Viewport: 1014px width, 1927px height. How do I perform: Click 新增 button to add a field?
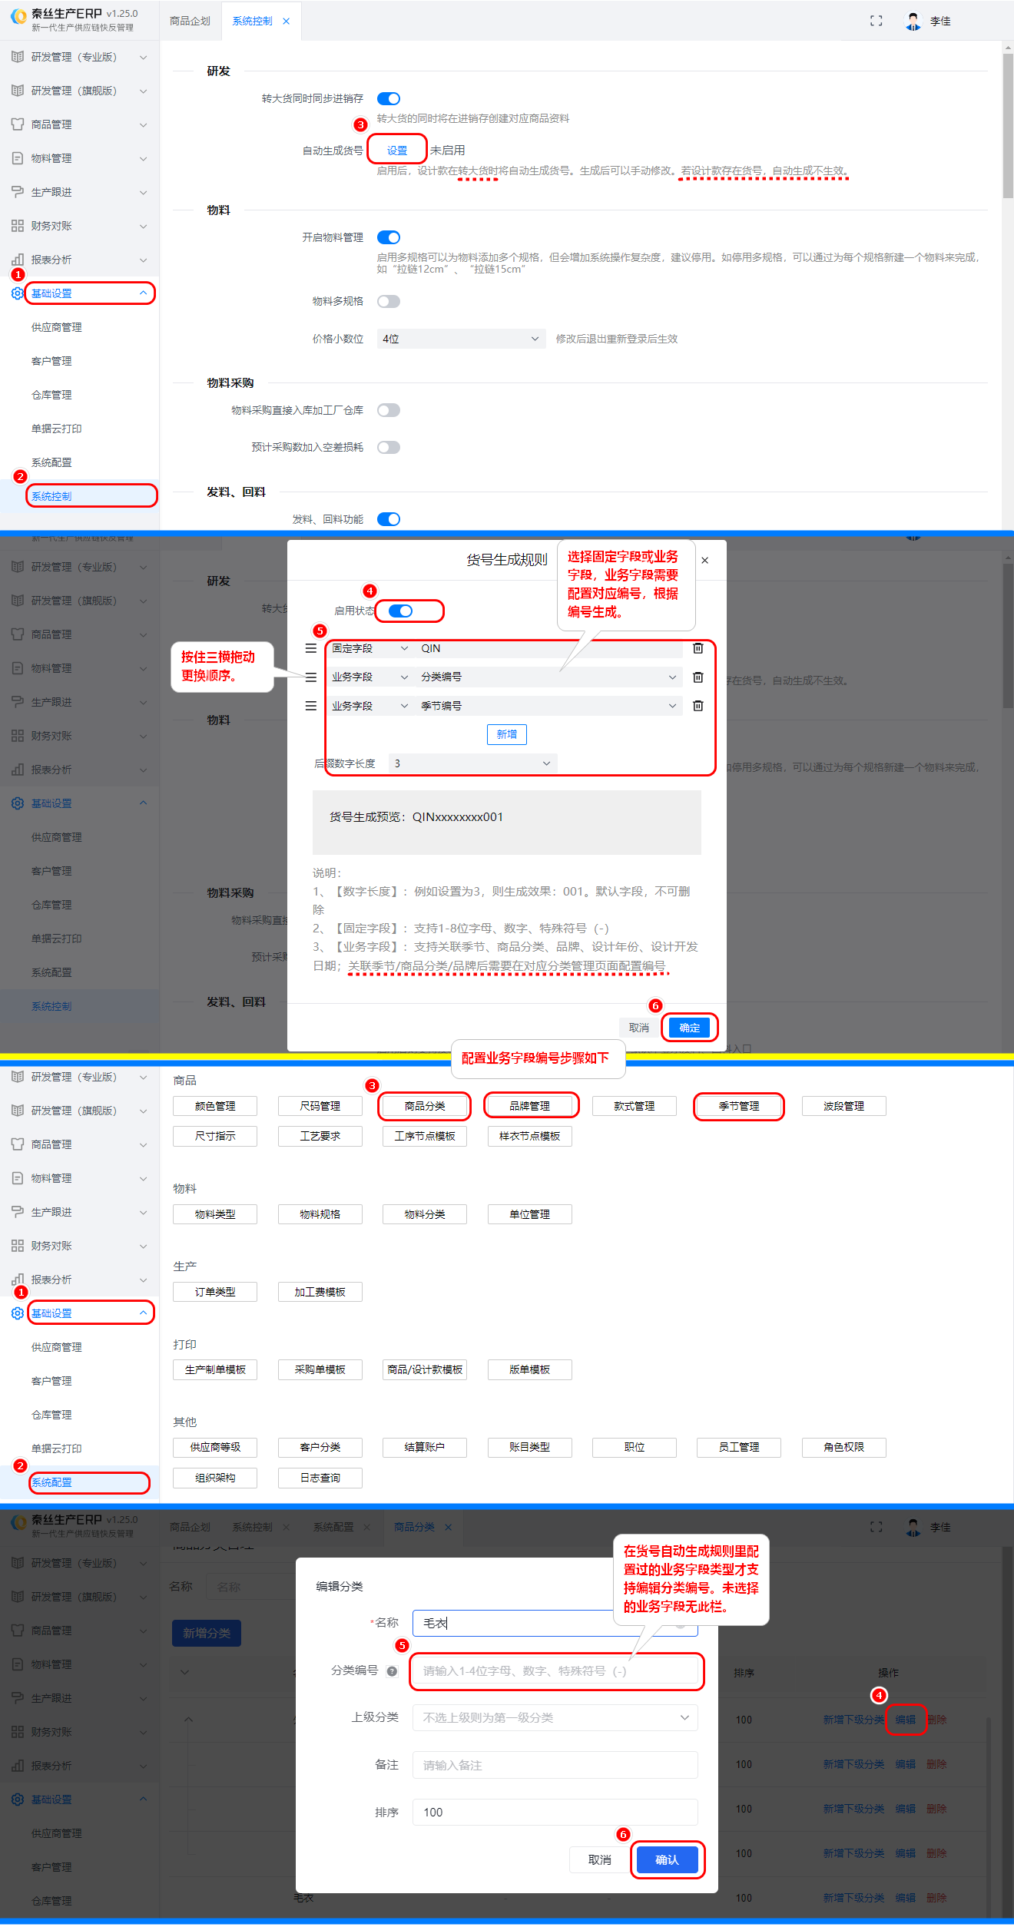click(506, 734)
